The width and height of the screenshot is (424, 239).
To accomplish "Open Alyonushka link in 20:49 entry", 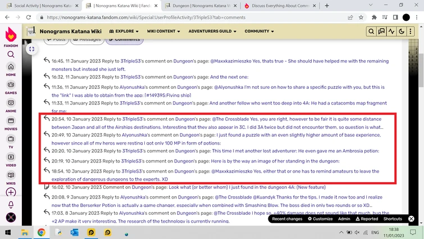I will coord(133,135).
